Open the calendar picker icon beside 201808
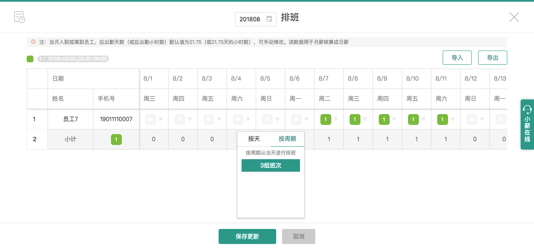Viewport: 534px width, 249px height. pyautogui.click(x=270, y=19)
